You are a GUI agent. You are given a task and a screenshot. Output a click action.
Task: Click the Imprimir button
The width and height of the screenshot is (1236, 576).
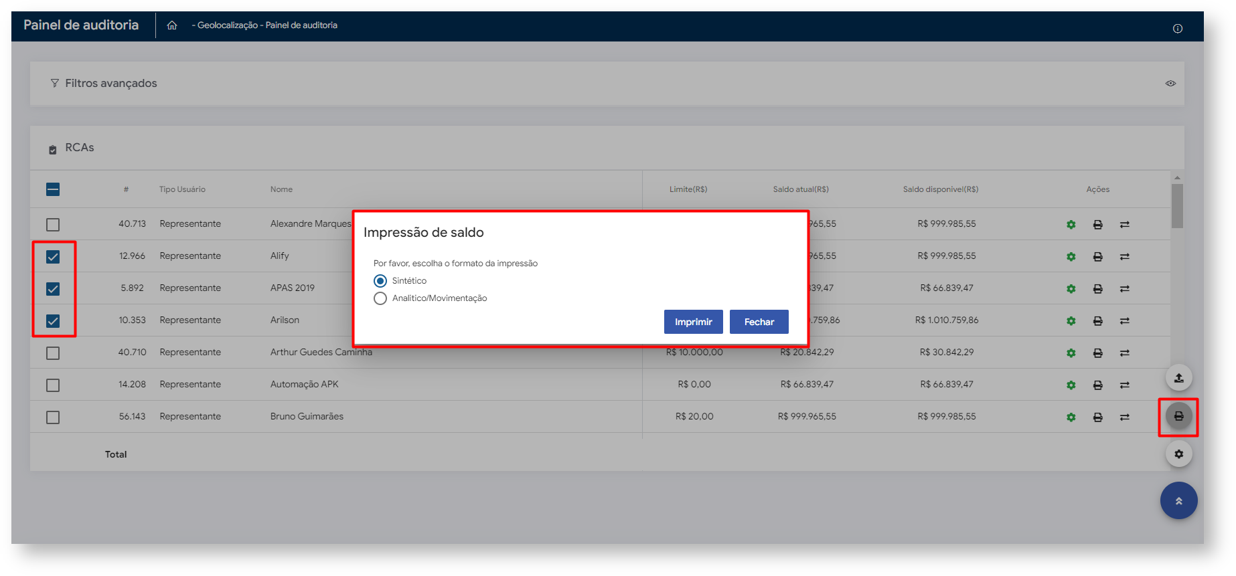pos(693,322)
